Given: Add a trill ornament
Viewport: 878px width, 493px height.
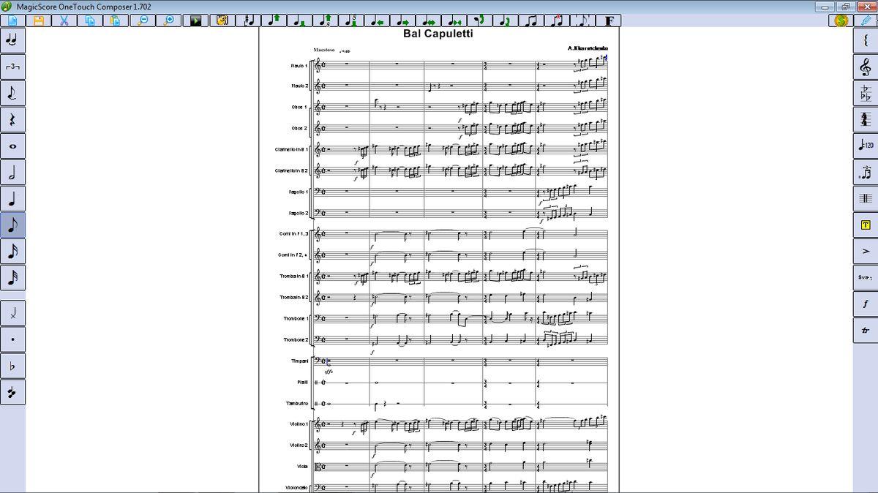Looking at the screenshot, I should [x=866, y=331].
